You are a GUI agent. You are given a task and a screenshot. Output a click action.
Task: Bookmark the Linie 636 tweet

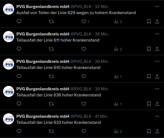pos(149,104)
